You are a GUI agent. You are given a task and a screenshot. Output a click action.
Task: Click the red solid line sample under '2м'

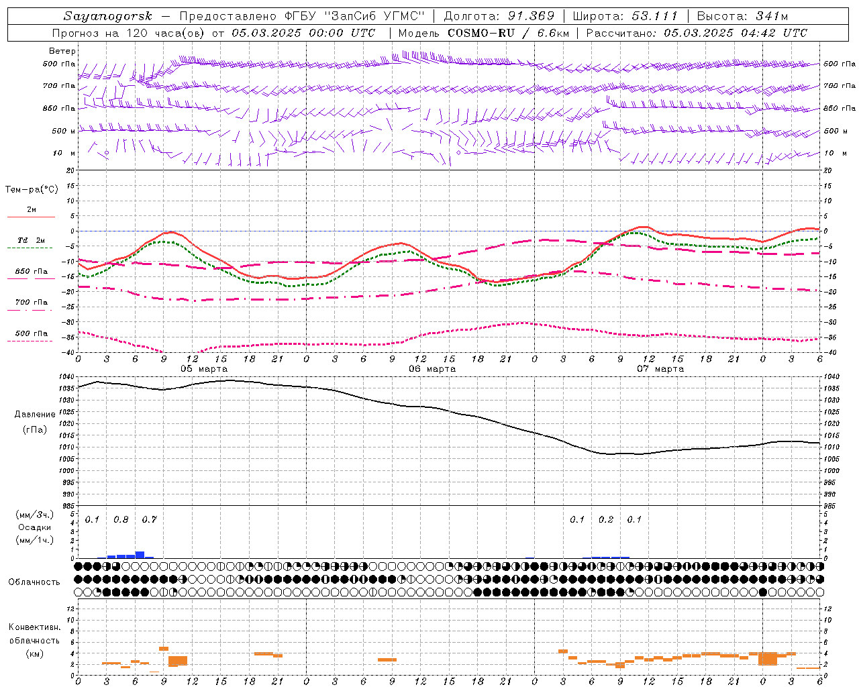31,217
